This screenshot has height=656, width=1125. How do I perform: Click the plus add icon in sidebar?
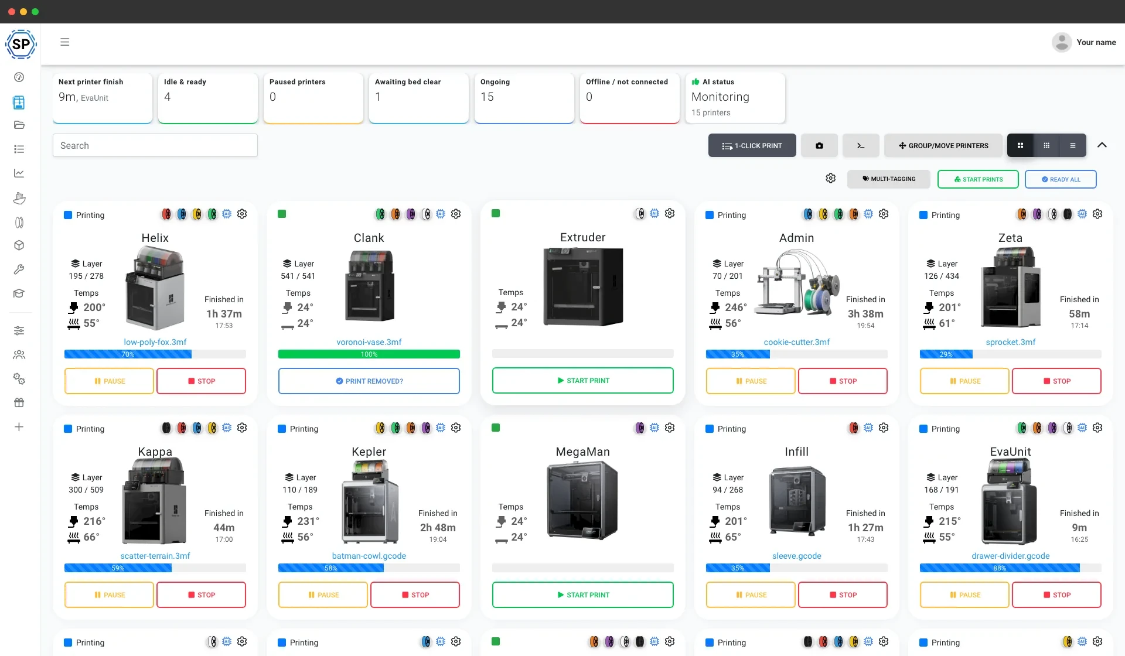point(19,427)
